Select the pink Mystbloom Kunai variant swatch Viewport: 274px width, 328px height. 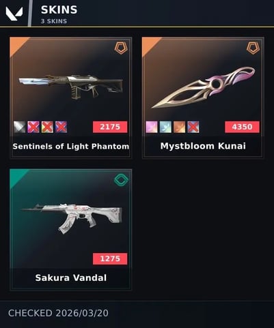(152, 127)
